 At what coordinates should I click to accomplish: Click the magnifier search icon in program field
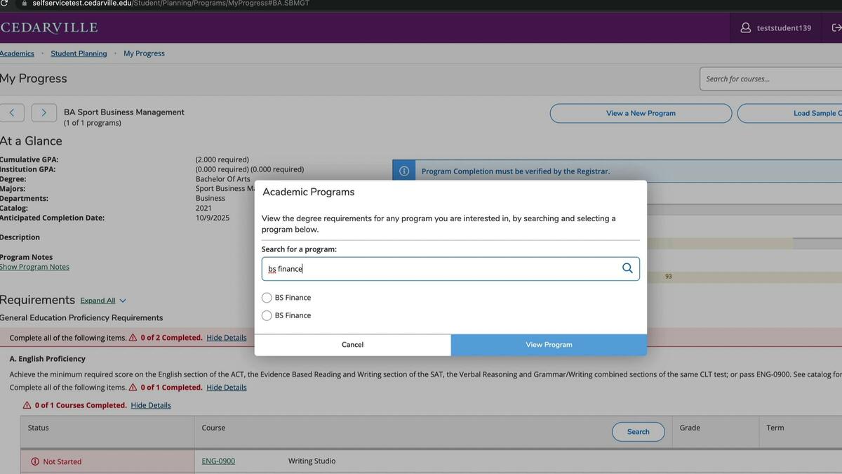point(627,268)
